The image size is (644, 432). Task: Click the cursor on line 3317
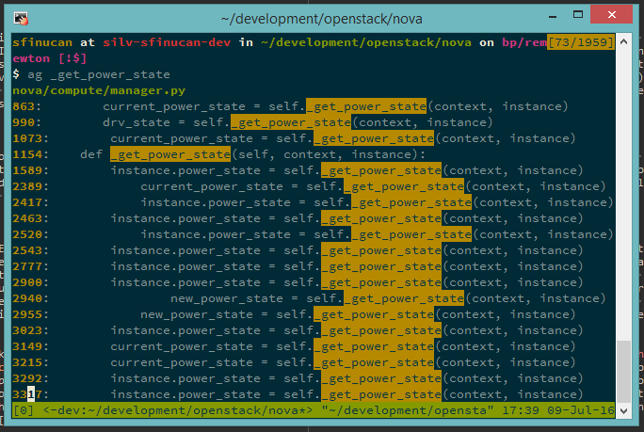[x=31, y=394]
